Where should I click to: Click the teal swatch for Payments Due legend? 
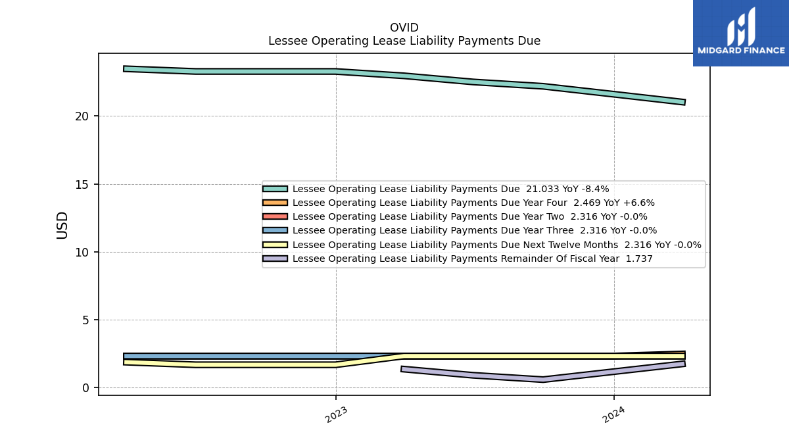[275, 189]
